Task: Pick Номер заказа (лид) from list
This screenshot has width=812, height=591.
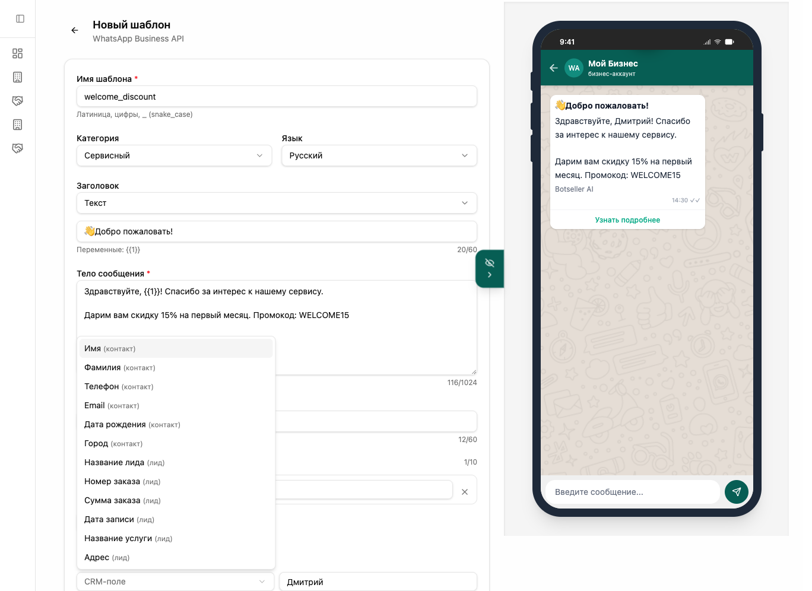Action: [x=176, y=482]
